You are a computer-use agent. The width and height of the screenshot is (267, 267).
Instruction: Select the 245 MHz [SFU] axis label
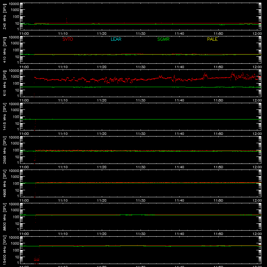[x=5, y=16]
